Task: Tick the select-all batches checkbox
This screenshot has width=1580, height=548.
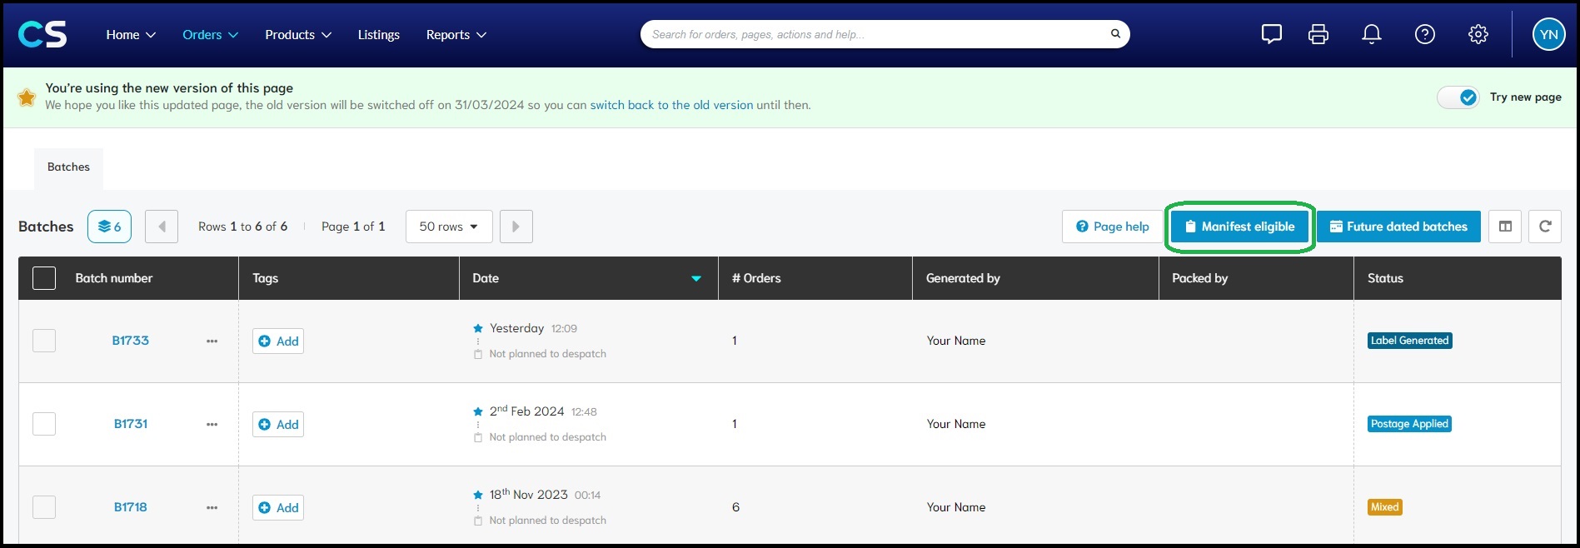Action: (x=44, y=278)
